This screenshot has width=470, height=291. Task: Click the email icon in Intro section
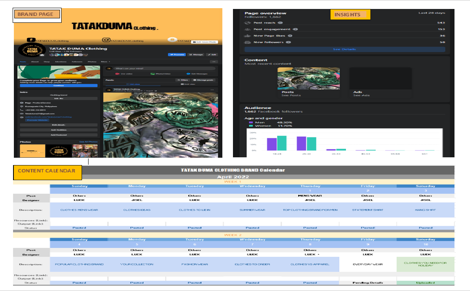[x=22, y=113]
